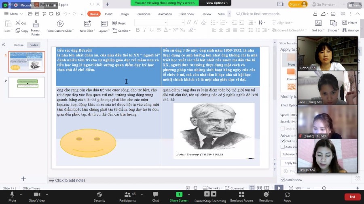Image resolution: width=364 pixels, height=204 pixels.
Task: Switch to the Slide Show tab
Action: click(187, 14)
